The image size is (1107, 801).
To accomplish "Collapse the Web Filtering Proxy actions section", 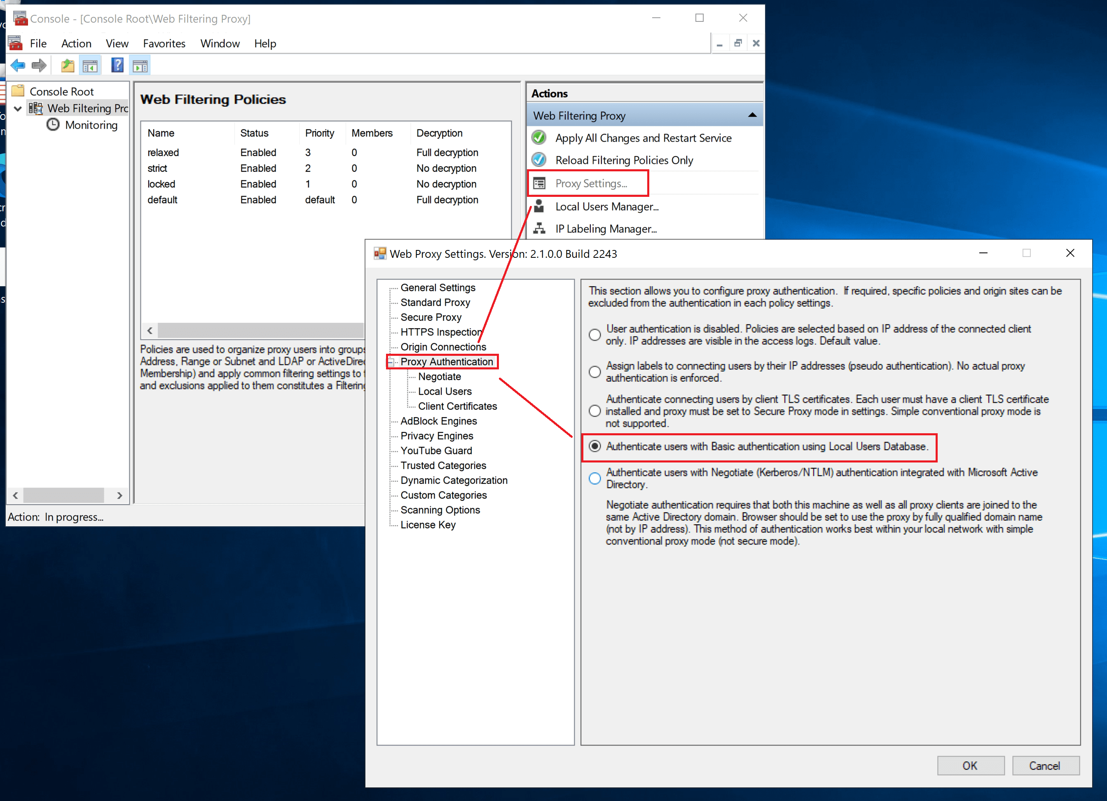I will click(x=752, y=116).
